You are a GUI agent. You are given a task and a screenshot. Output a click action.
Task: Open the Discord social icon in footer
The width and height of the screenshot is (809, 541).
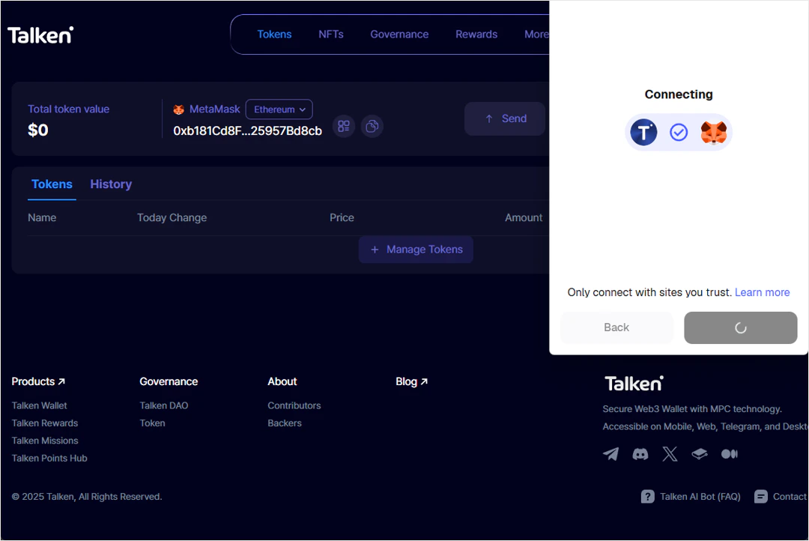pos(640,454)
